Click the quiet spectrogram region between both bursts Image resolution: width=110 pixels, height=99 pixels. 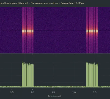pos(60,30)
